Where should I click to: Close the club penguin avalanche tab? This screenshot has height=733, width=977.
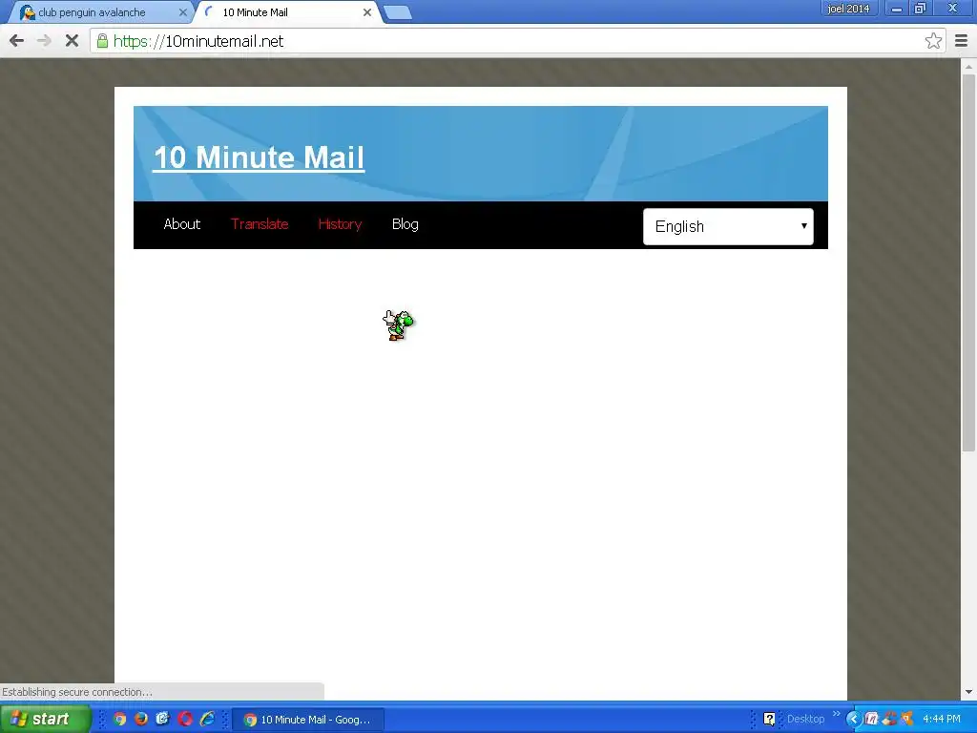click(x=182, y=11)
